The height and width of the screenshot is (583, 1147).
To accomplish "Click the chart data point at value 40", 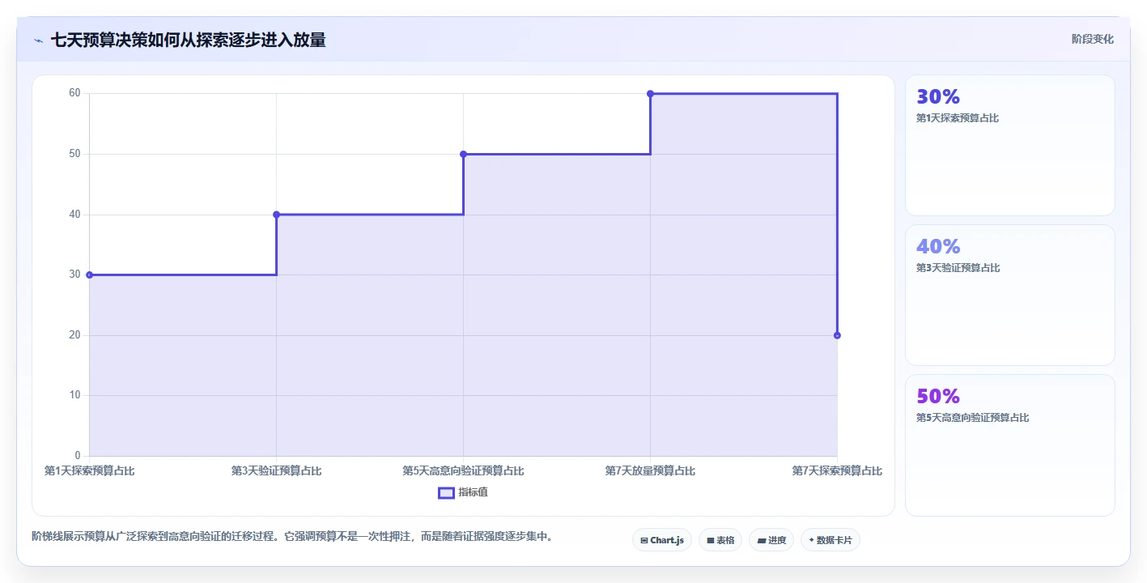I will click(276, 215).
